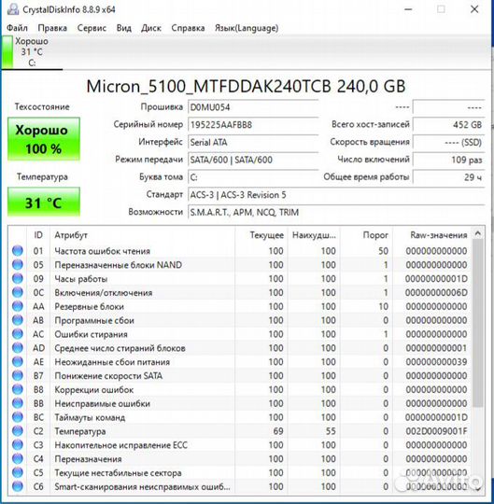
Task: Click the power-on hours value 29 ч
Action: 448,177
